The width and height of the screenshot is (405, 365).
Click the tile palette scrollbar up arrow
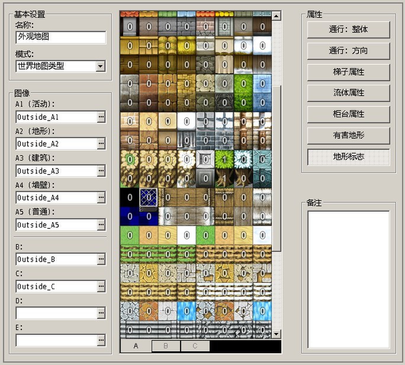tap(276, 16)
